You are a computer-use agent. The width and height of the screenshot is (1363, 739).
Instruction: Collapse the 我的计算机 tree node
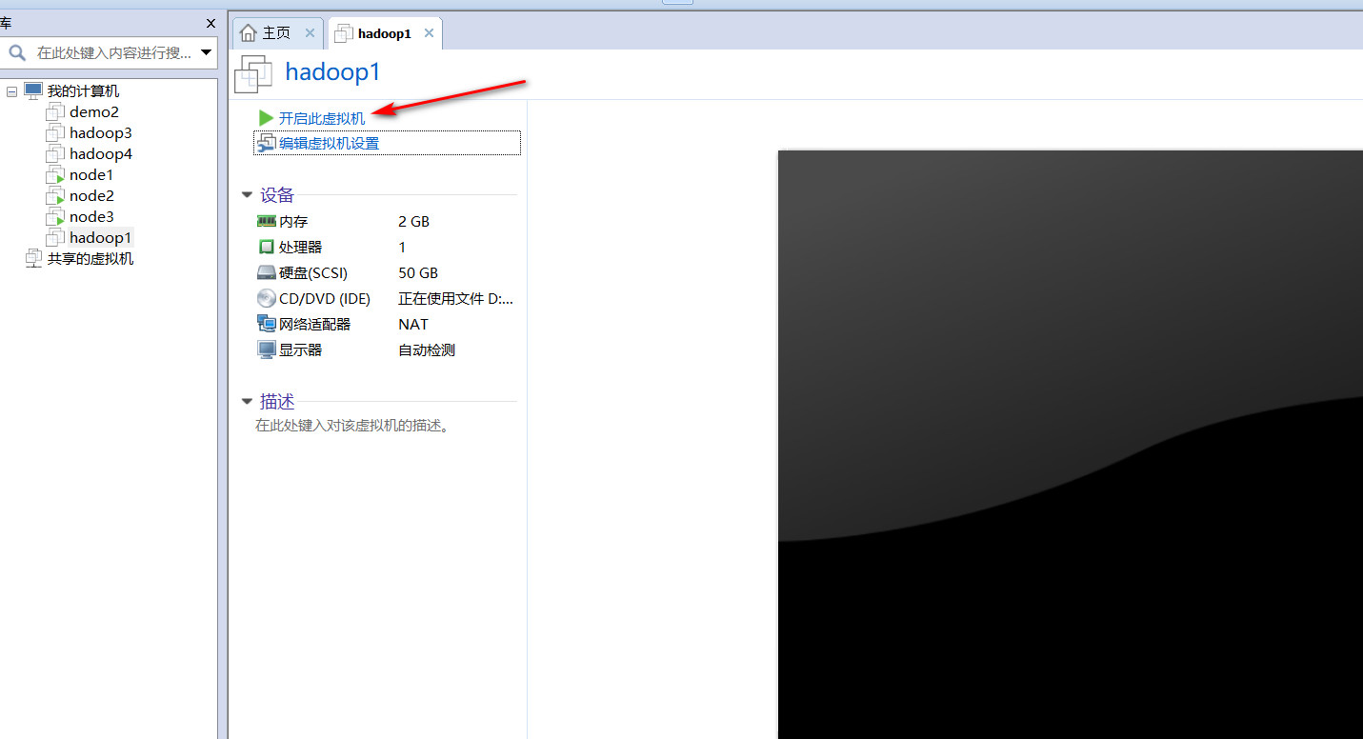pyautogui.click(x=11, y=91)
